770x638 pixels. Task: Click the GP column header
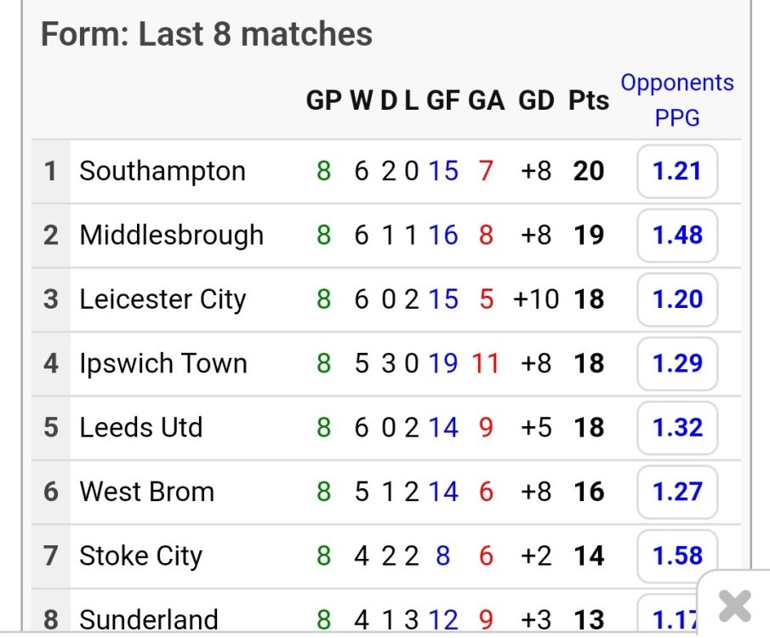click(323, 100)
